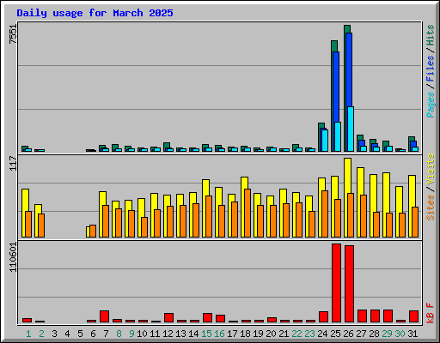
Task: Click the x-axis day label "25"
Action: pyautogui.click(x=335, y=334)
